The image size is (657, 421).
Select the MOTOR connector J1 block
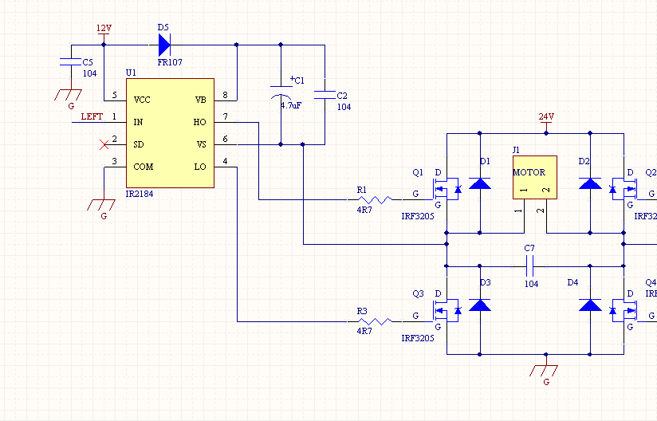coord(535,177)
